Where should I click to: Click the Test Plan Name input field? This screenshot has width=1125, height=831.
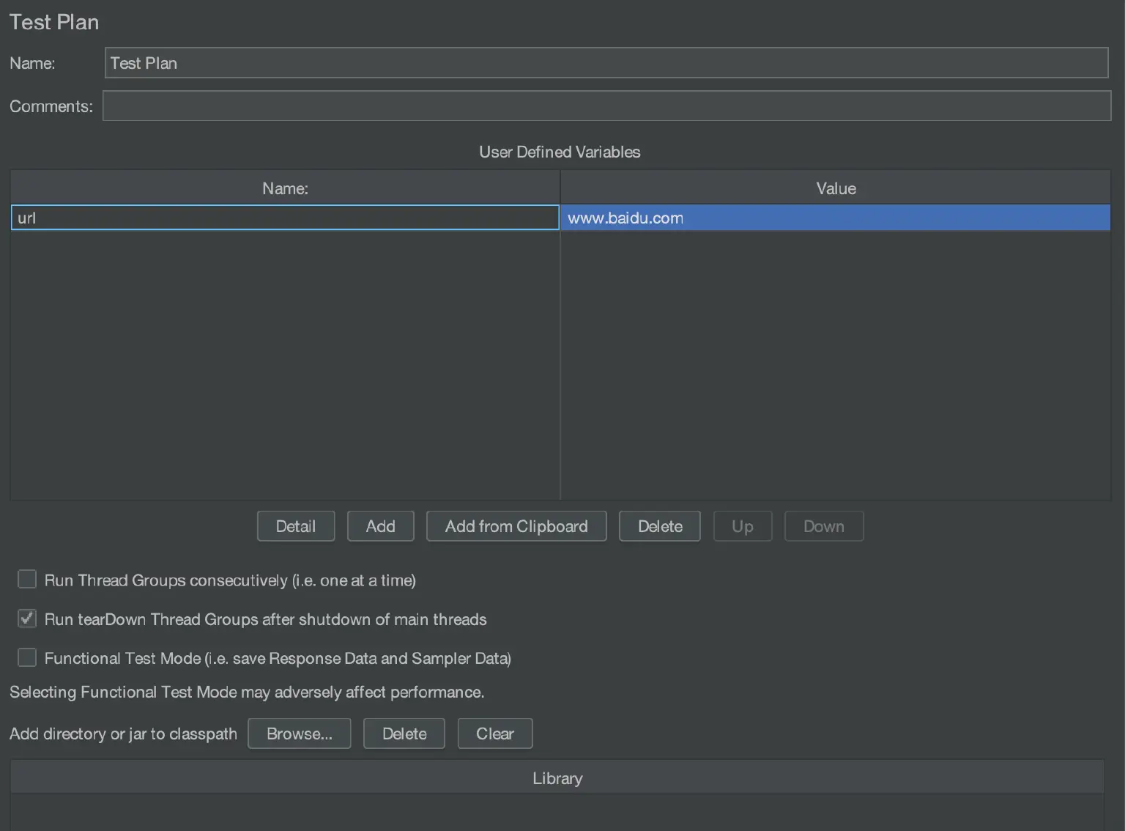coord(606,62)
